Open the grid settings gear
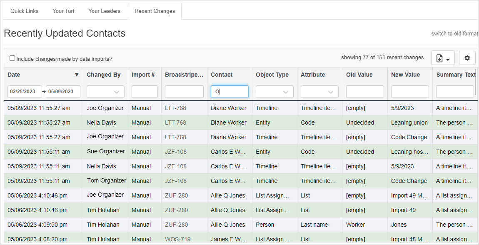The width and height of the screenshot is (479, 245). click(467, 58)
